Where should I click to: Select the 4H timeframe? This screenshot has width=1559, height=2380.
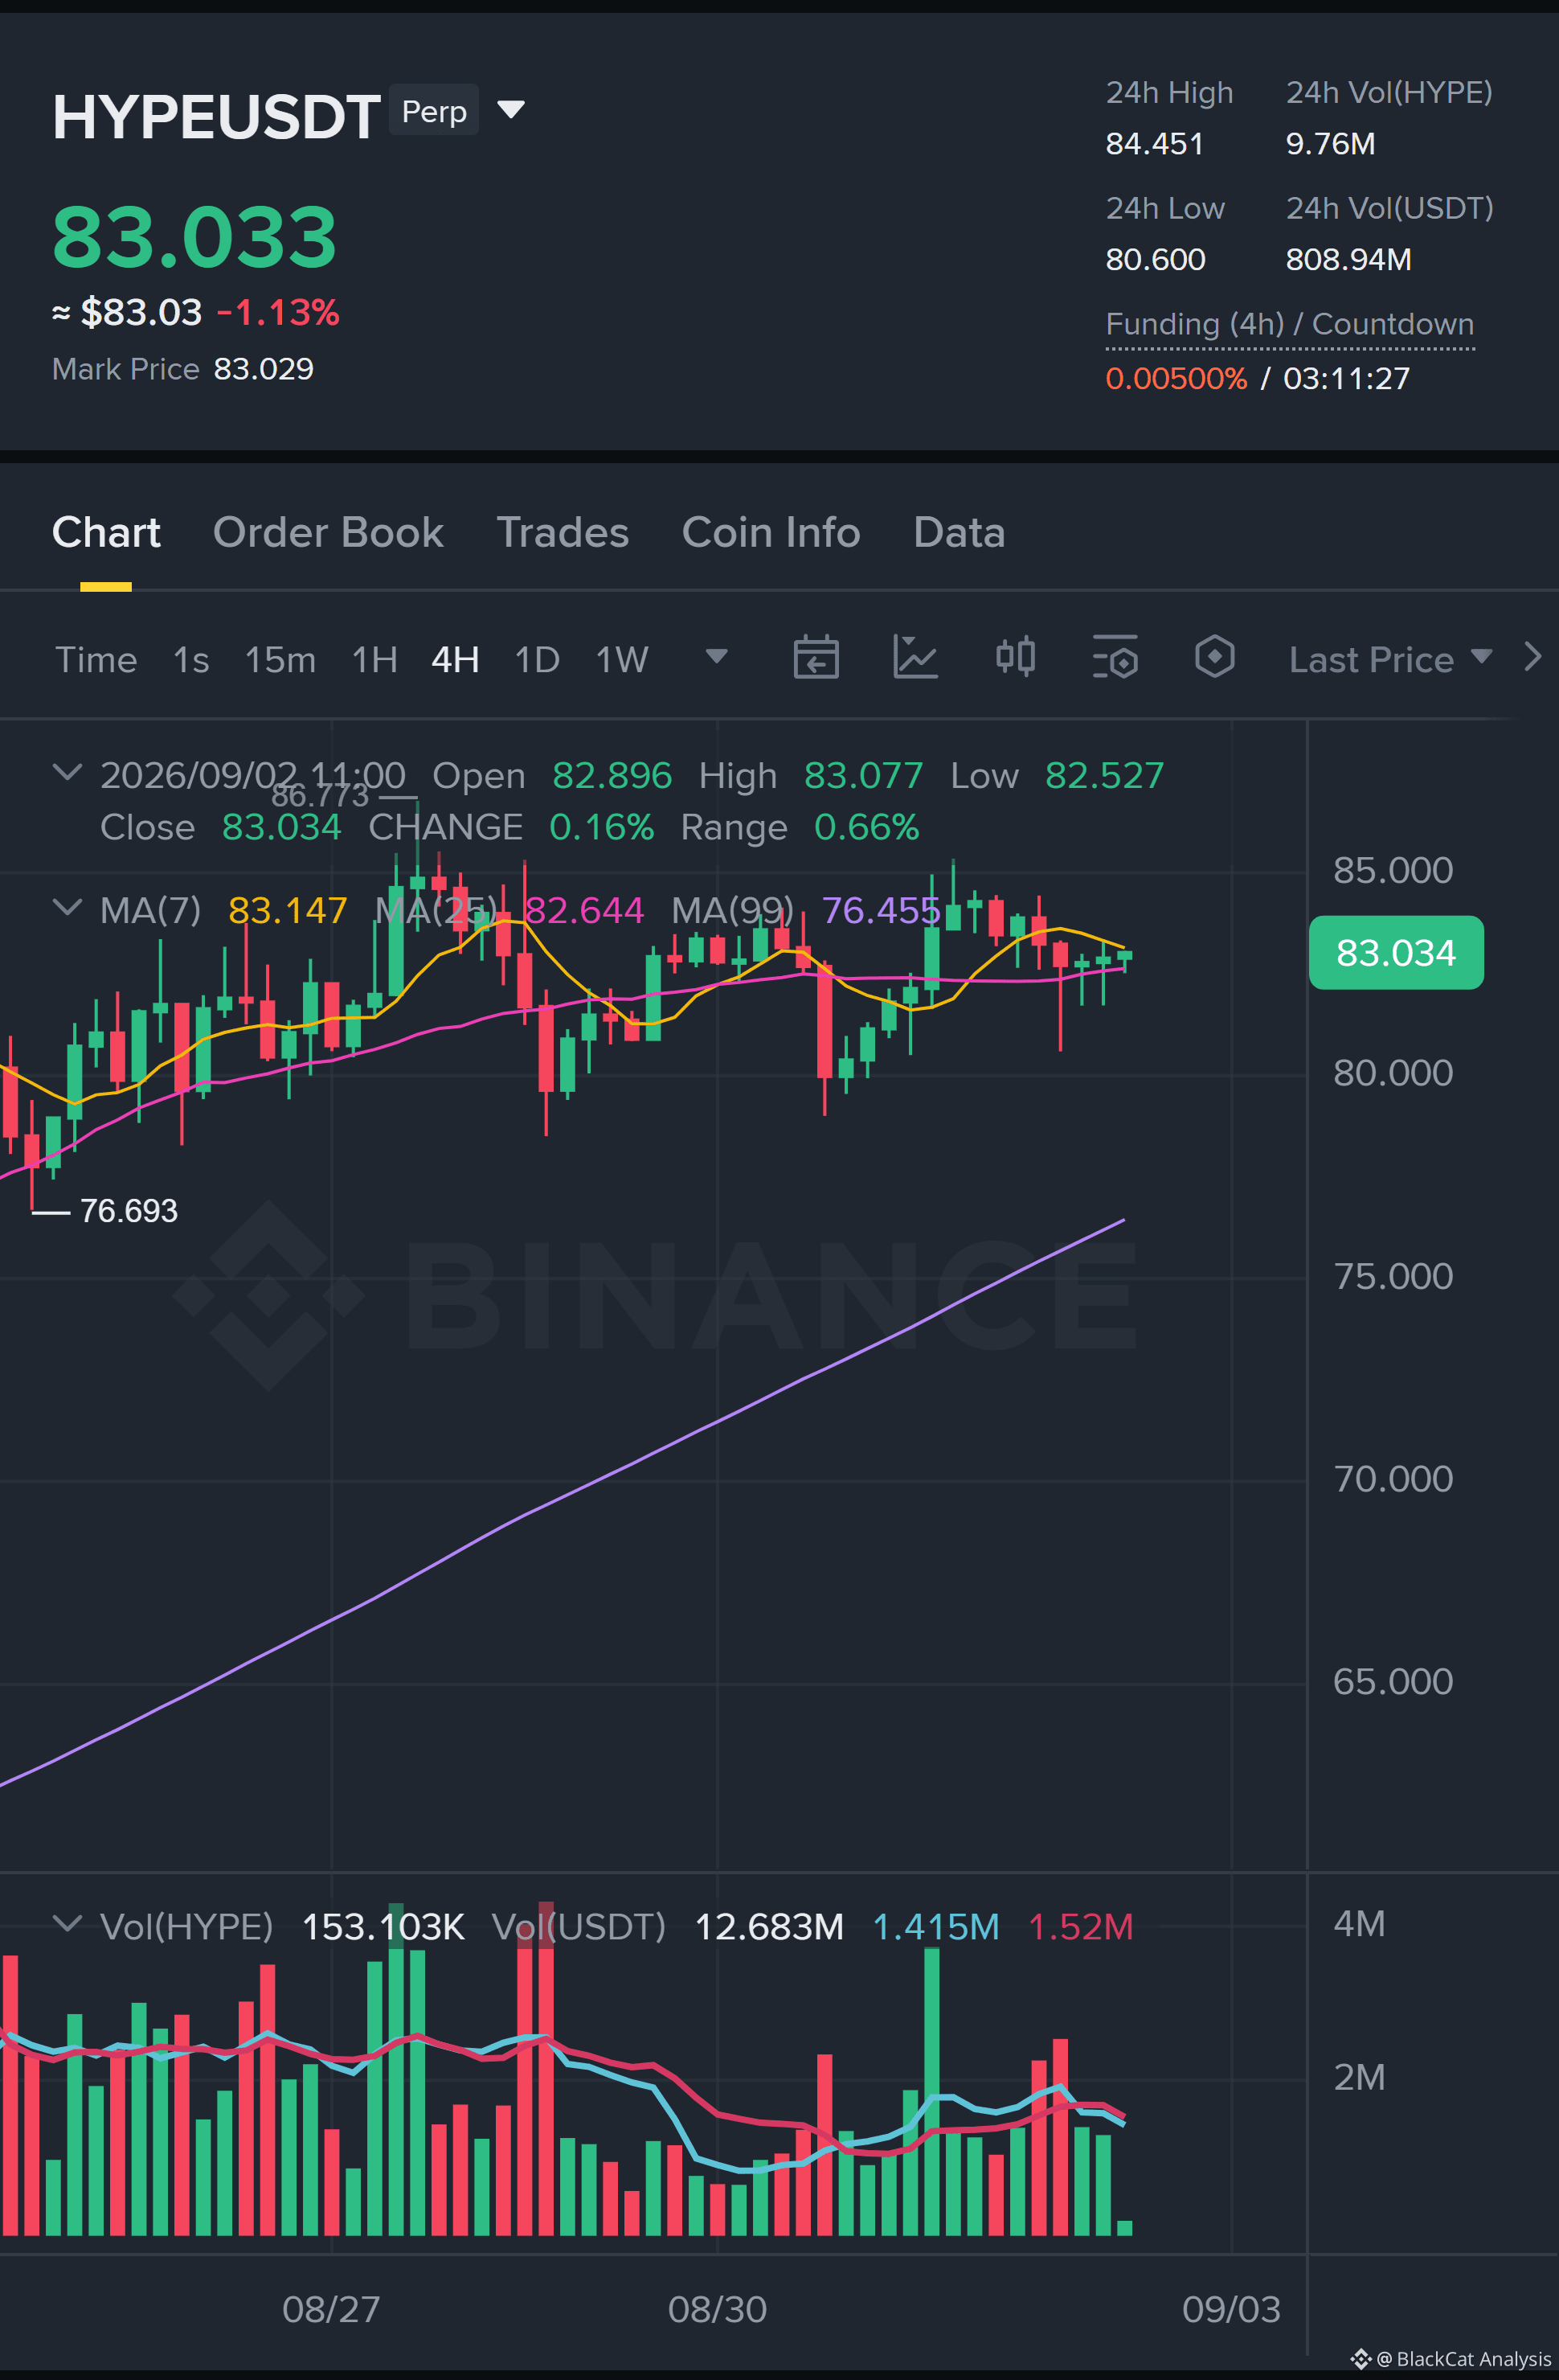click(x=455, y=659)
